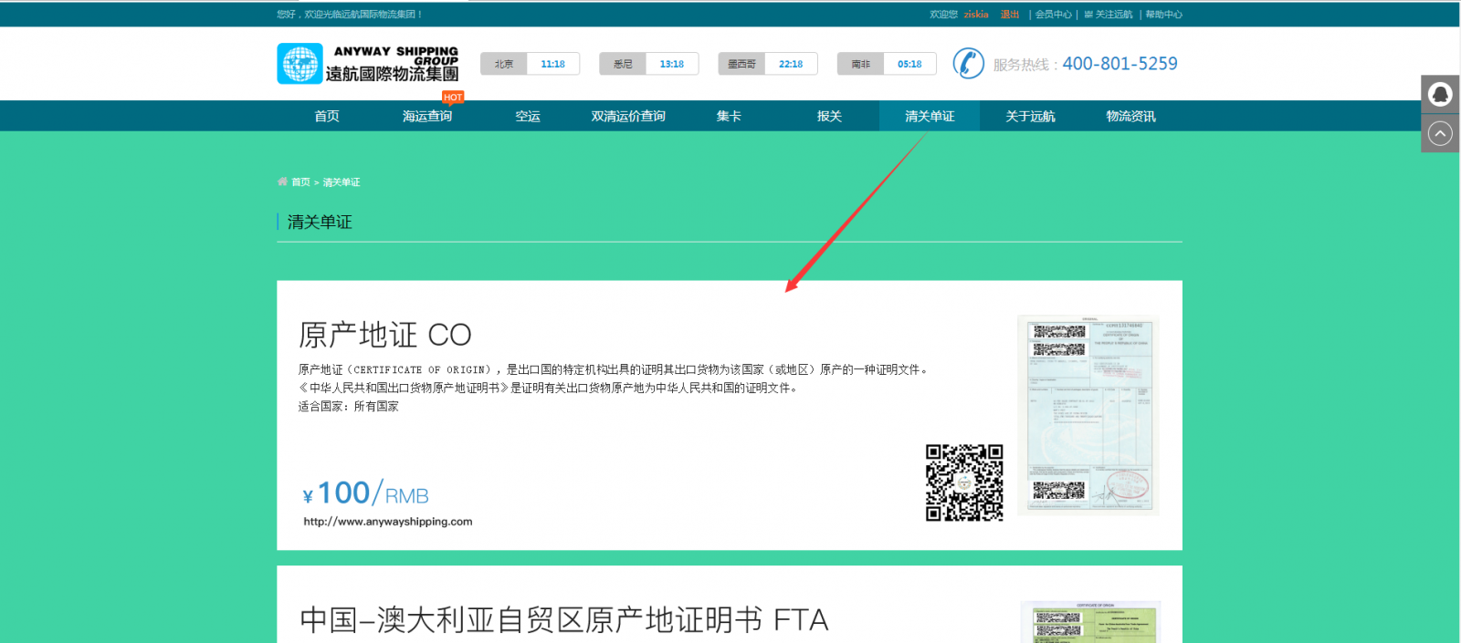Viewport: 1461px width, 643px height.
Task: Click the 原产地证 CO heading
Action: click(384, 335)
